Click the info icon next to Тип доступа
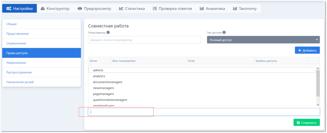327x133 pixels. (224, 32)
